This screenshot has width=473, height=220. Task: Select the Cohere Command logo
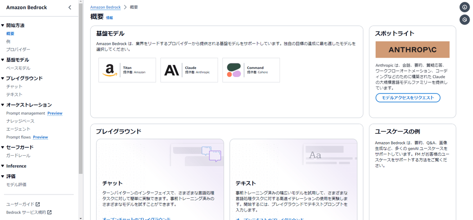[234, 70]
